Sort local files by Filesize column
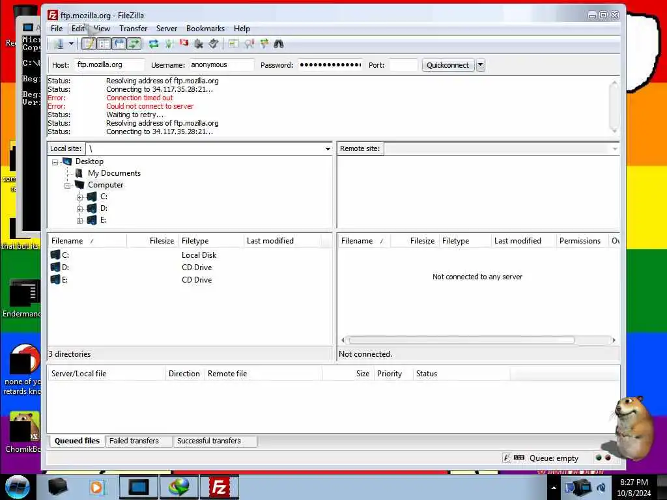Image resolution: width=667 pixels, height=500 pixels. pyautogui.click(x=152, y=241)
